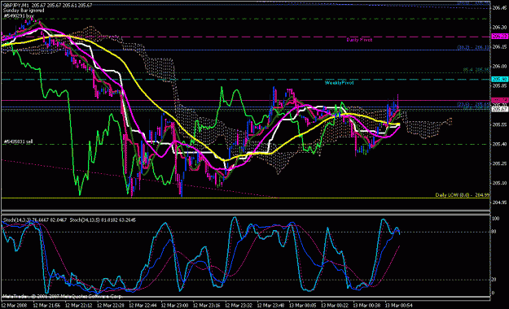
Task: Click the '12 Mar 22:44' time axis label
Action: (x=143, y=306)
